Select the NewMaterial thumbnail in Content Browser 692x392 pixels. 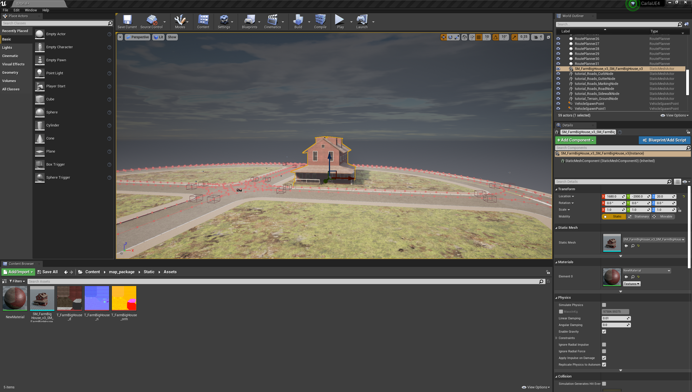pos(14,298)
